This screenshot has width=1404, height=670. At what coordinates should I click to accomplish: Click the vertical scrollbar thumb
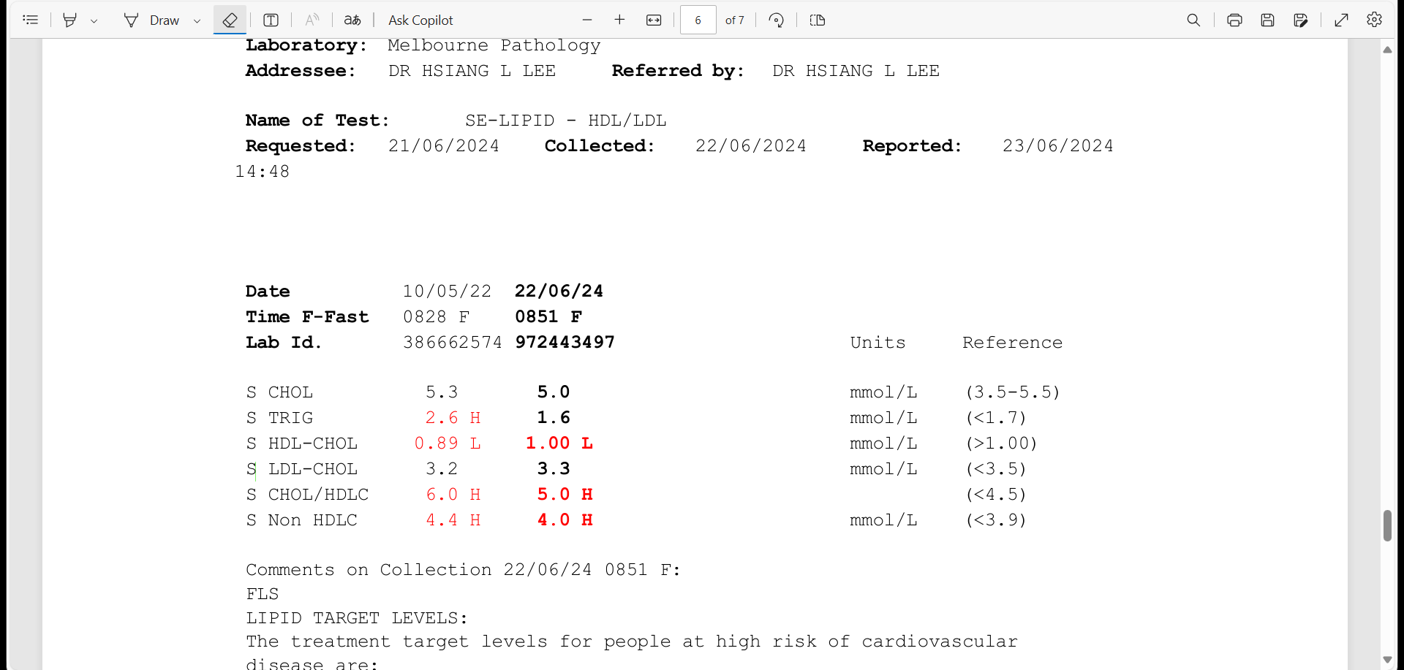point(1387,525)
